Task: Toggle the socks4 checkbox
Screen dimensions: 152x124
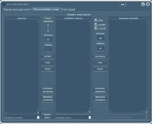Action: [x=96, y=25]
